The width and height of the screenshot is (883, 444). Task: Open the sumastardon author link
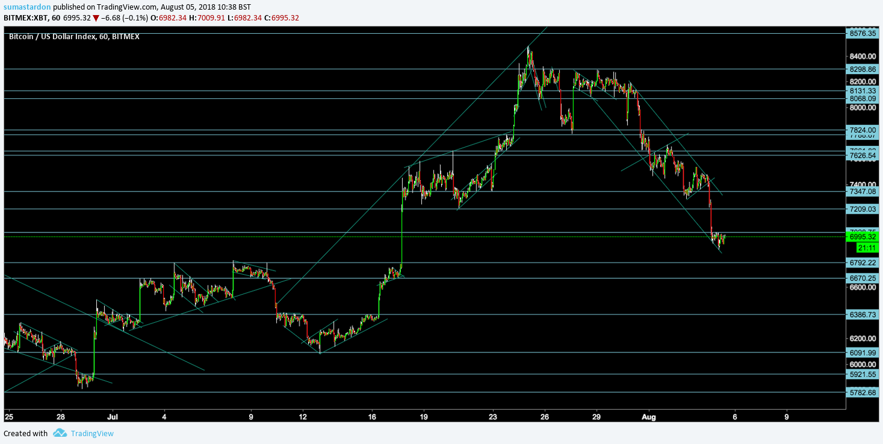pyautogui.click(x=27, y=7)
